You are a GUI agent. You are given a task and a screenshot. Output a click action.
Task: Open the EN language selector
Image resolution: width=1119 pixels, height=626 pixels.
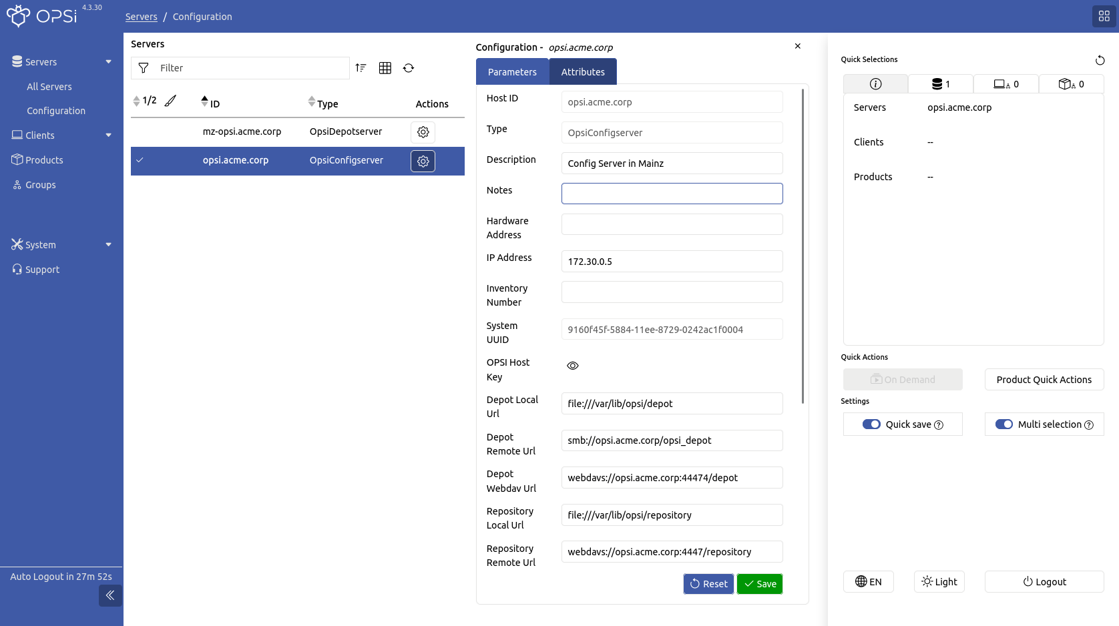click(868, 582)
